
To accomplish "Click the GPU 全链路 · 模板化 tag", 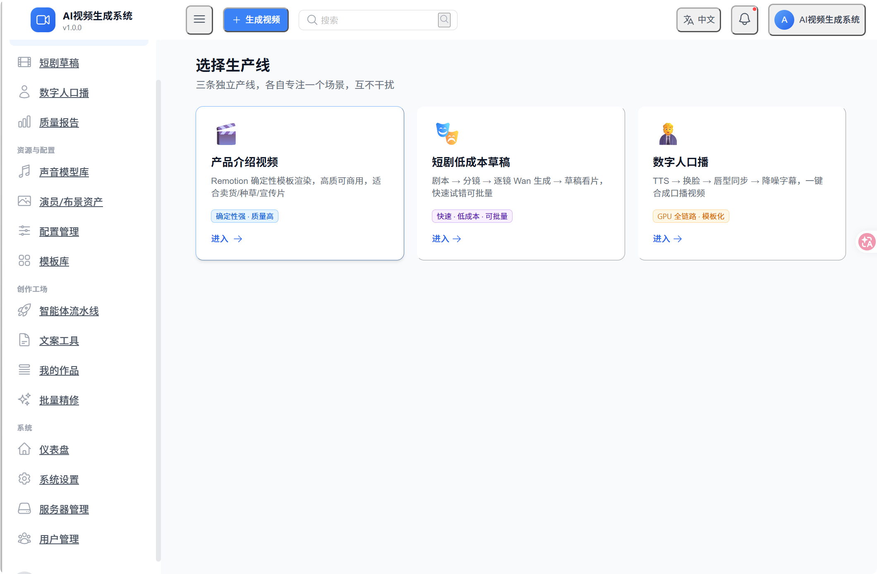I will tap(691, 217).
